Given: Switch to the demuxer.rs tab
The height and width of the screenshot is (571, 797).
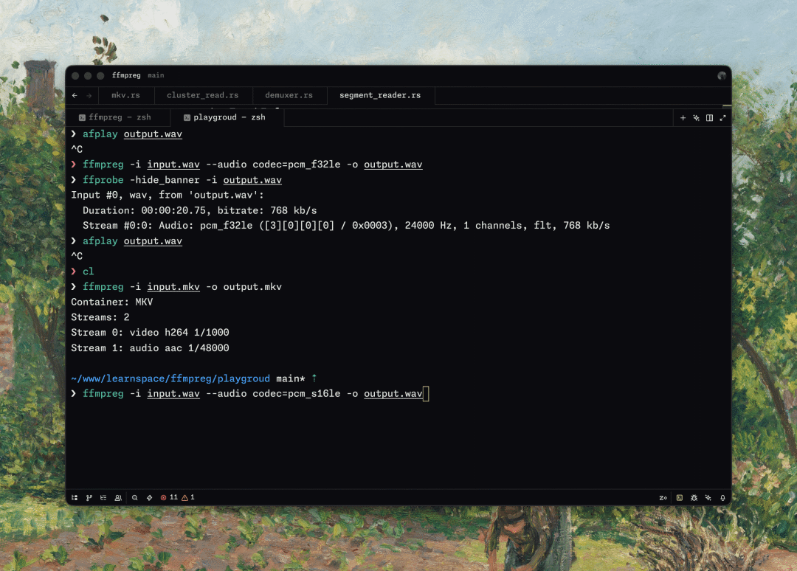Looking at the screenshot, I should [x=289, y=95].
